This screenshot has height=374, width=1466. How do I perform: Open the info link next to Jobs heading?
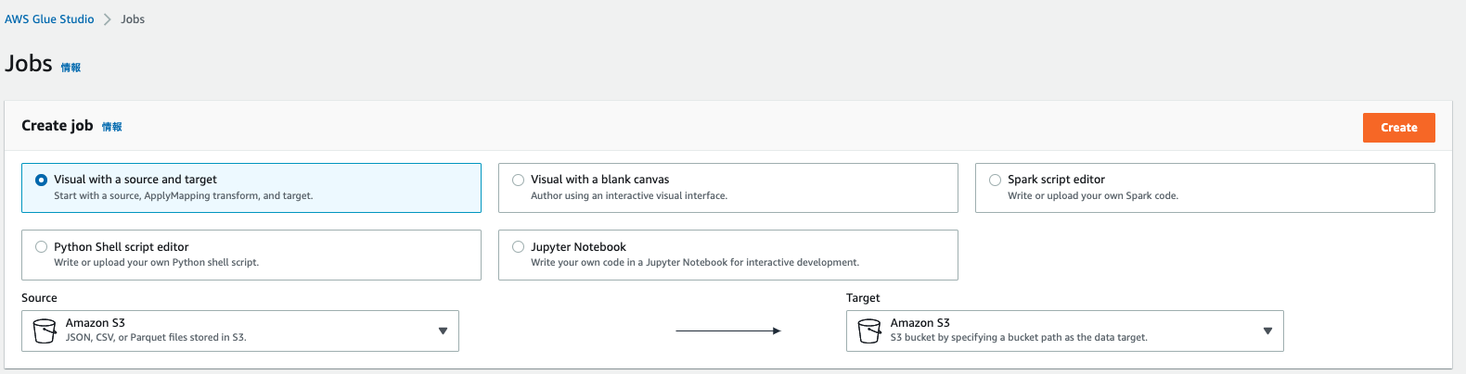pos(71,68)
